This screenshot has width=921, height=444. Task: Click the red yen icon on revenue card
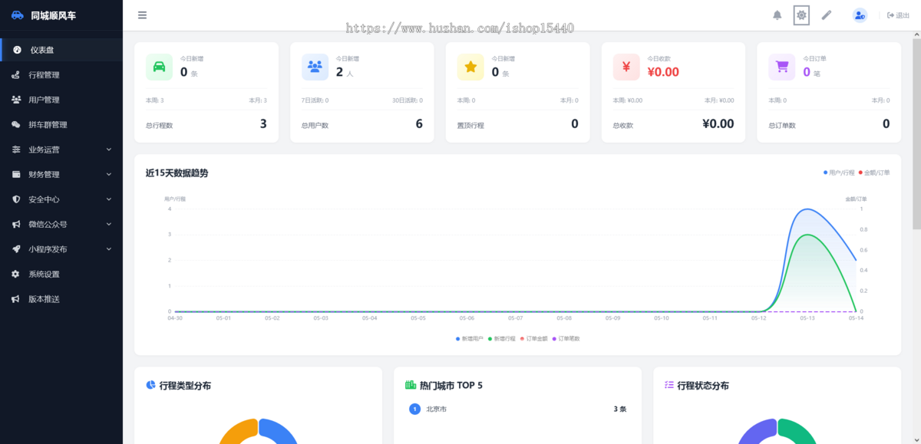point(626,67)
